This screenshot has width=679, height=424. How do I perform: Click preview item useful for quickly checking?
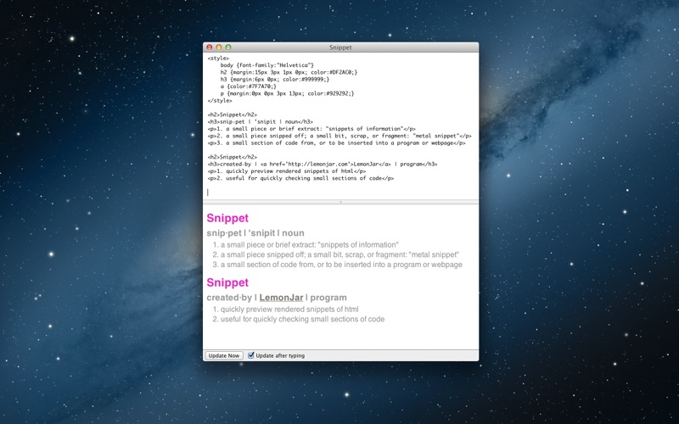click(x=299, y=320)
